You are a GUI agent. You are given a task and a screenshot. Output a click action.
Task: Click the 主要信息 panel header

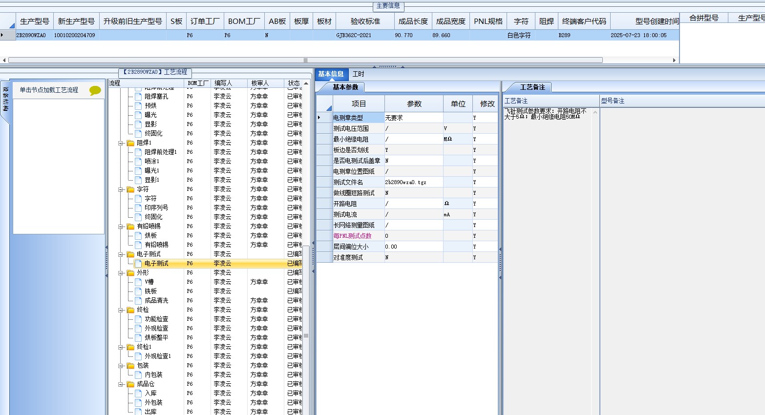(x=388, y=6)
